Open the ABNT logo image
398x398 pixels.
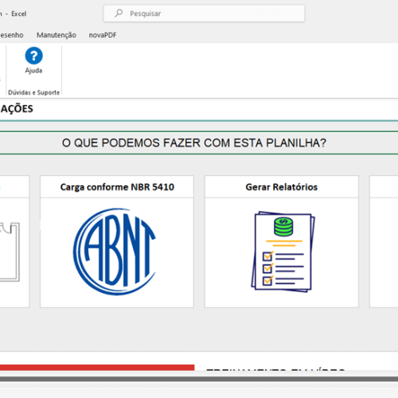tap(115, 252)
